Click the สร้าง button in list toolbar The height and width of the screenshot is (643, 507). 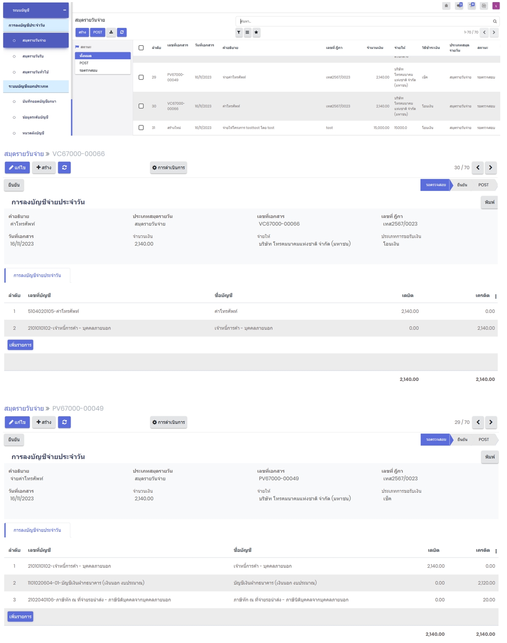click(82, 32)
